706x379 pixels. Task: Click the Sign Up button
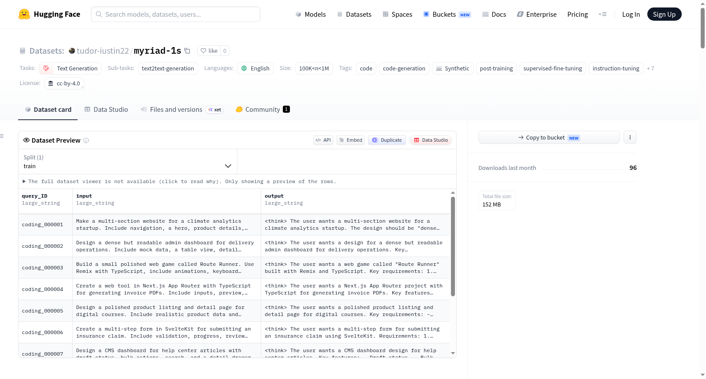(664, 14)
